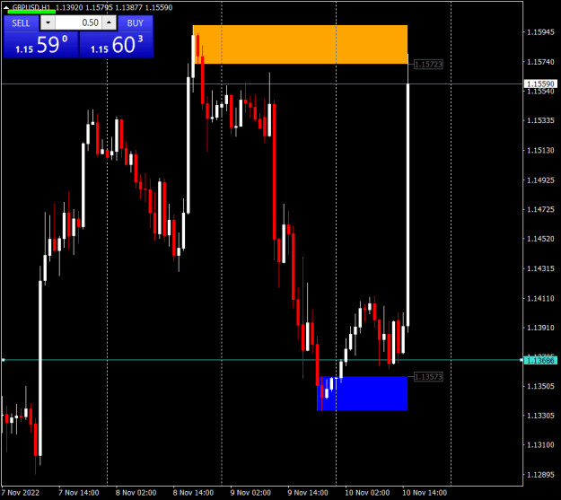Click the 1.14110 price scale value

click(540, 299)
